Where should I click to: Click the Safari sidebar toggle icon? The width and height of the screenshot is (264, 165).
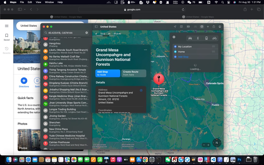point(20,9)
